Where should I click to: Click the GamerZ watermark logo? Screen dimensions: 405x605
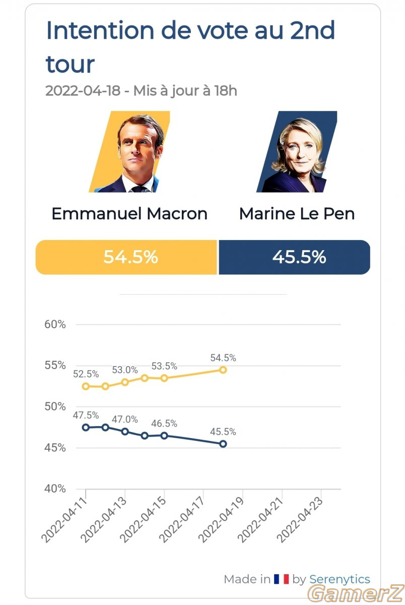coord(356,594)
